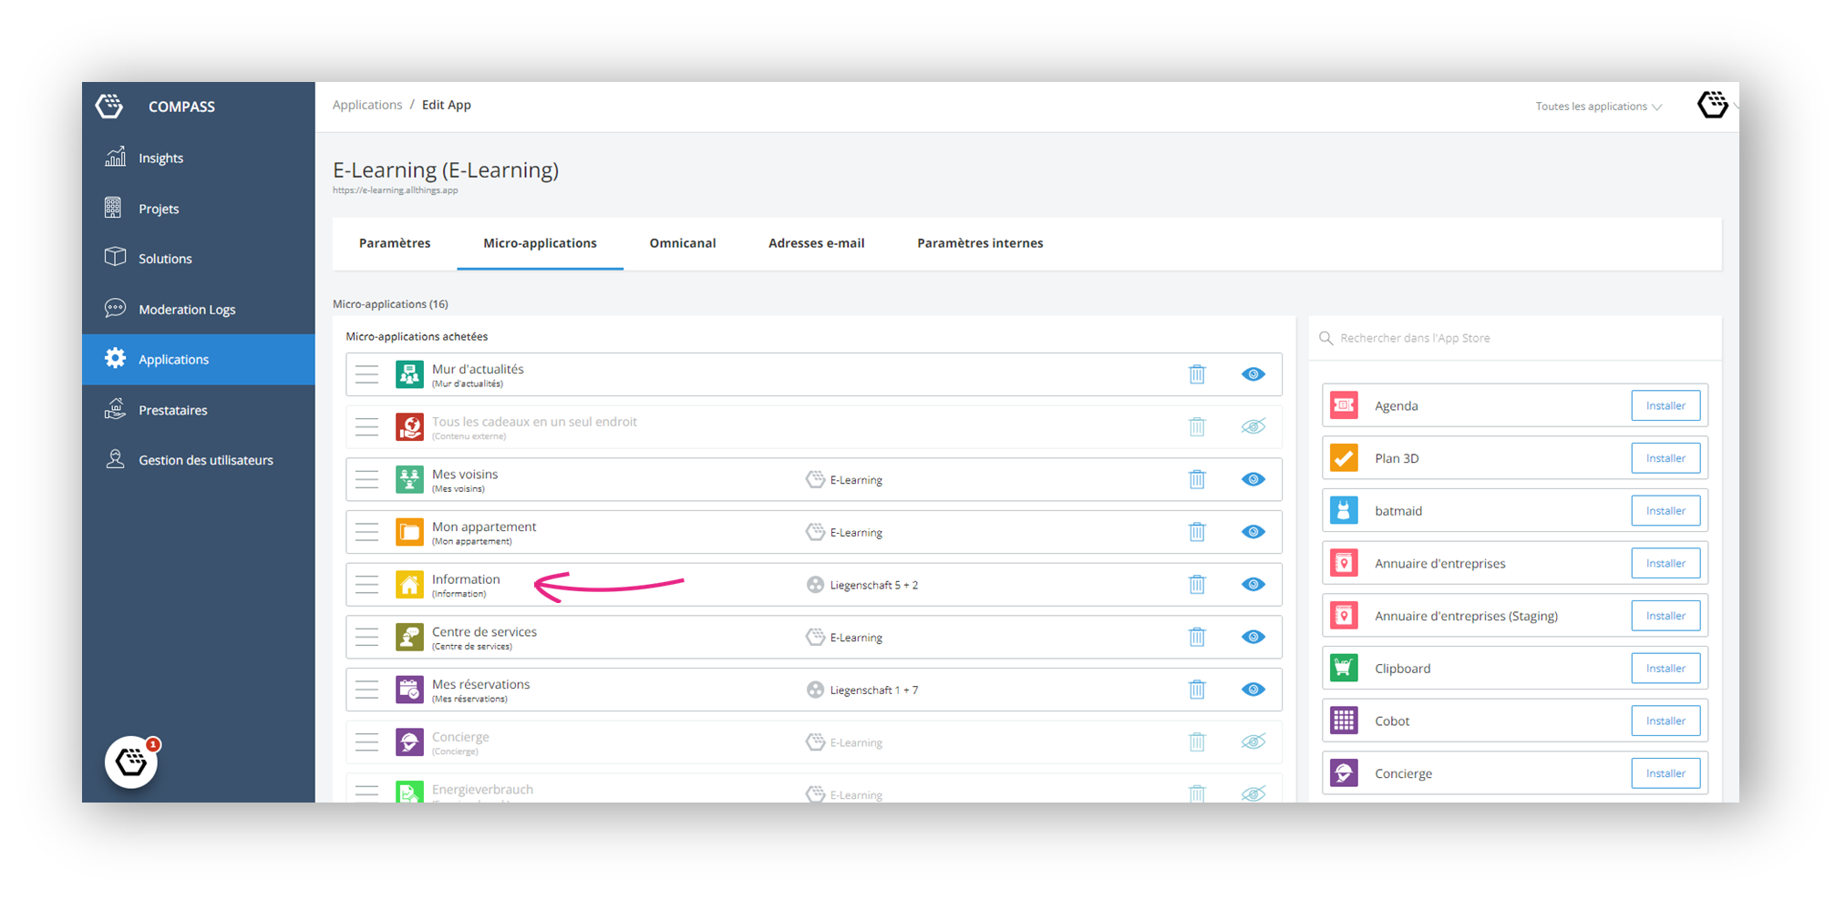Click the search magnifier icon in App Store
The image size is (1846, 900).
tap(1326, 338)
